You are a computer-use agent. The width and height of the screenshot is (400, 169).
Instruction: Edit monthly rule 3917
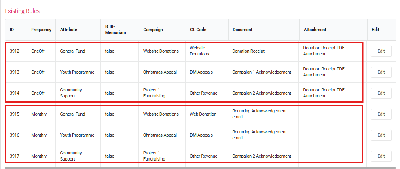click(x=381, y=156)
